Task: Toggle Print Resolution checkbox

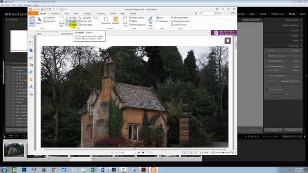Action: pyautogui.click(x=267, y=61)
